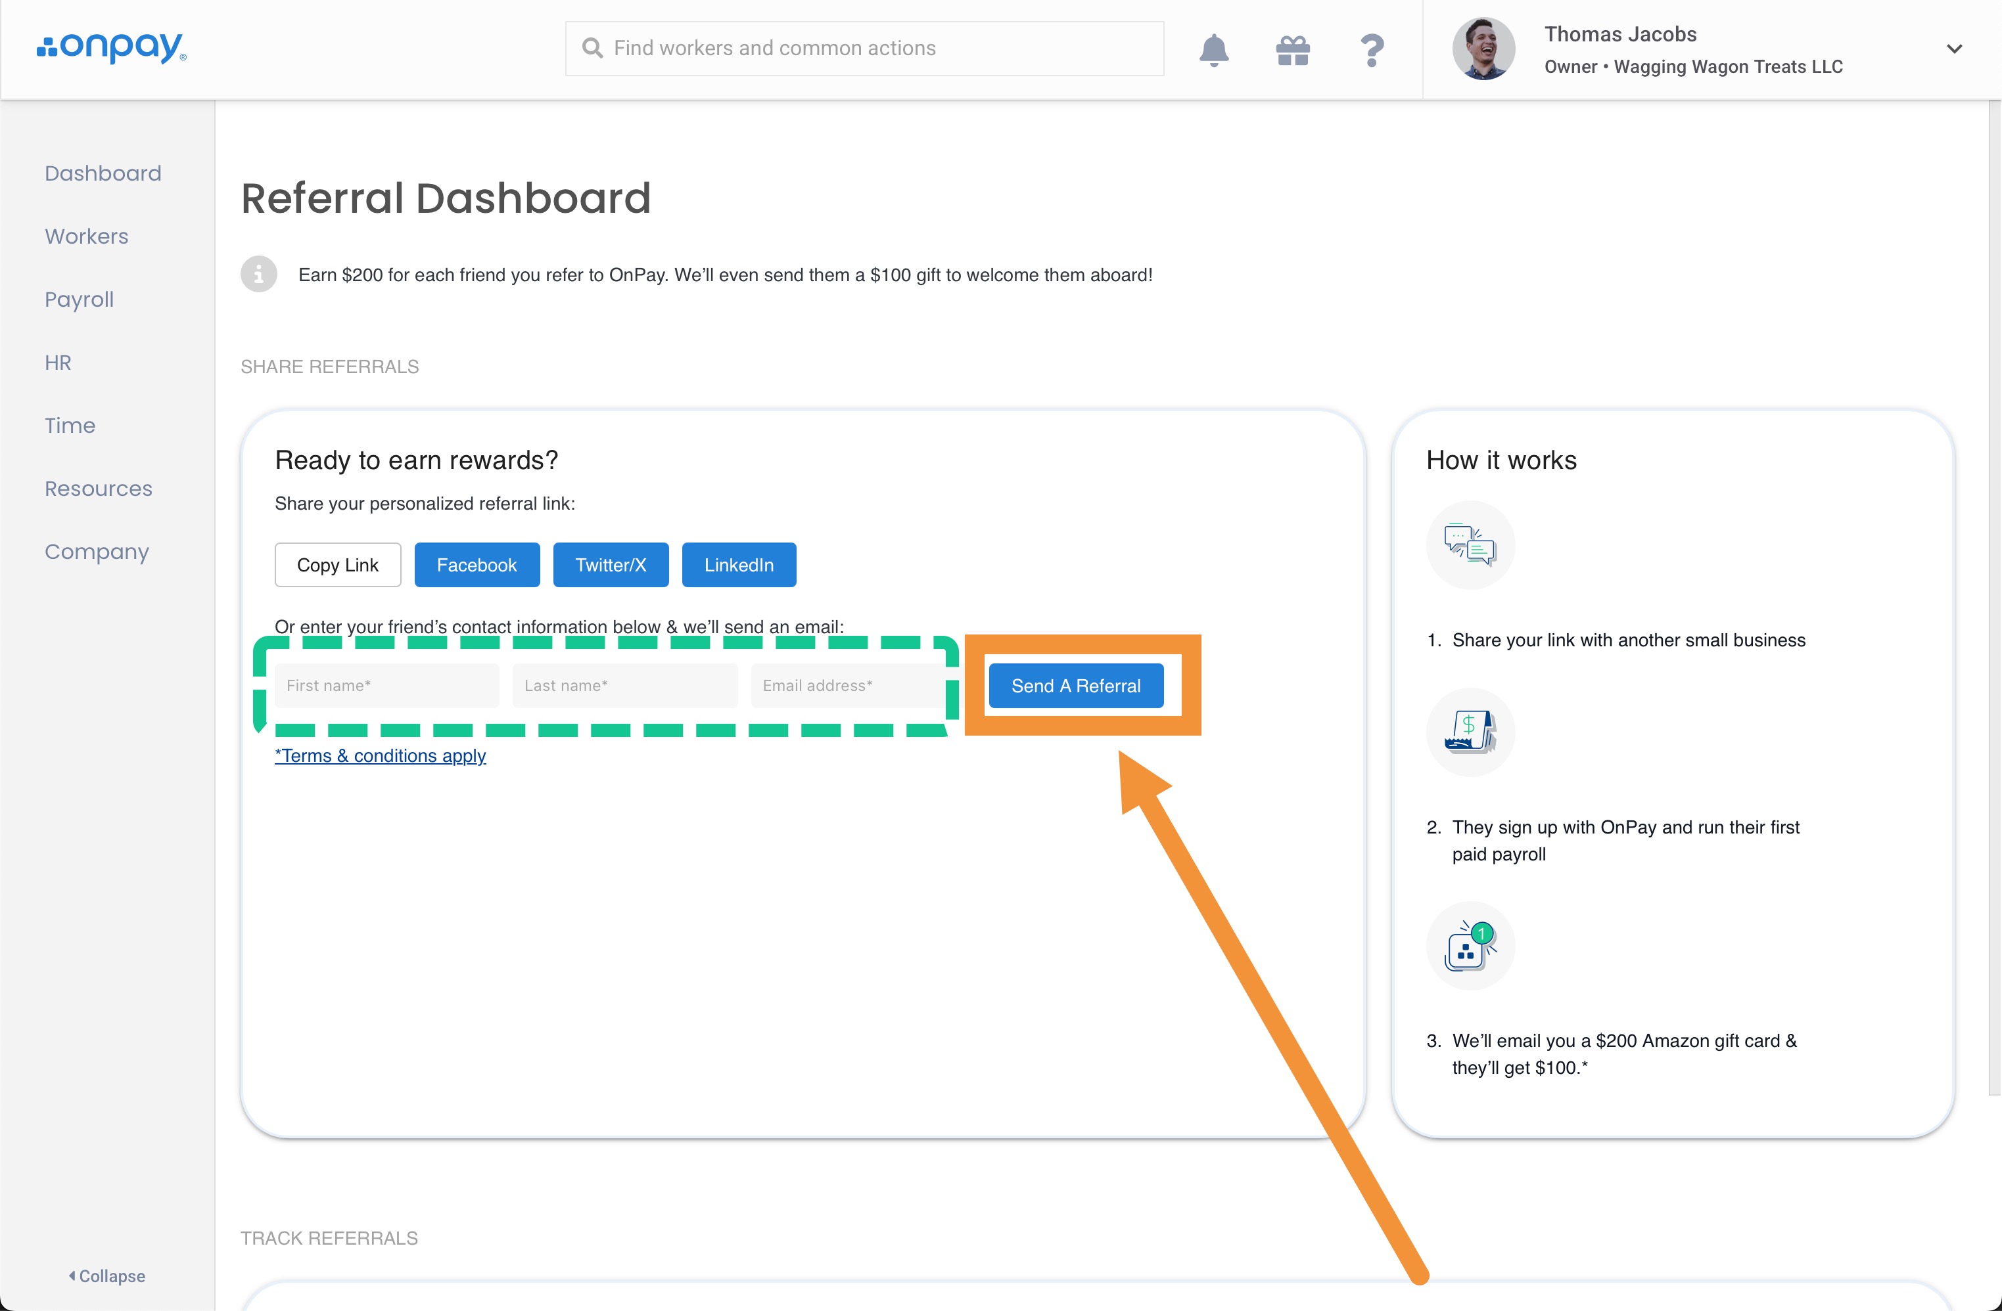Expand the account dropdown chevron

[x=1954, y=49]
